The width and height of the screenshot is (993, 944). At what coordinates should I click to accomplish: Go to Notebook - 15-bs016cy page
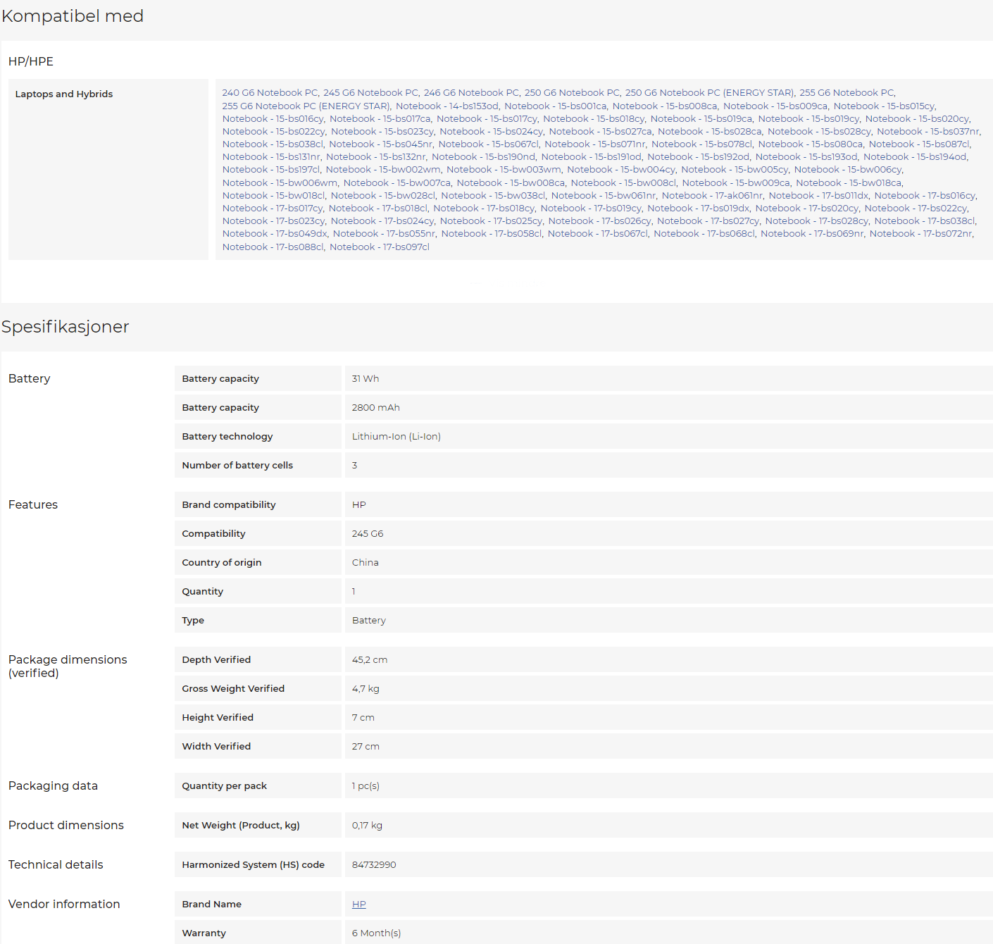click(x=273, y=119)
